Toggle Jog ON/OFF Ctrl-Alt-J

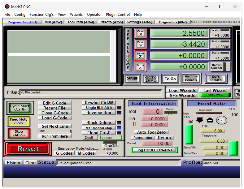(x=153, y=150)
